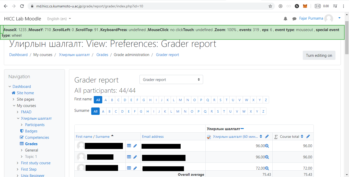The image size is (349, 177).
Task: Collapse My courses tree node
Action: pos(14,106)
